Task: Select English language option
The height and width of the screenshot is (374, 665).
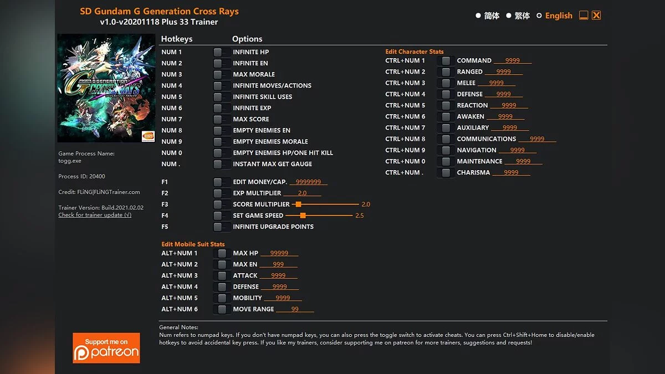Action: tap(554, 16)
